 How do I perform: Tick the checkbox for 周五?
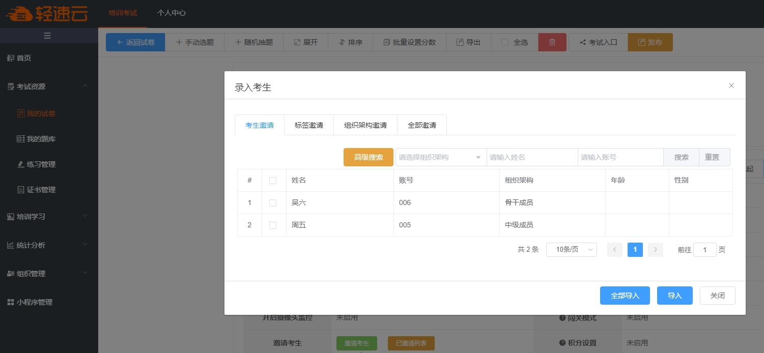pos(273,225)
